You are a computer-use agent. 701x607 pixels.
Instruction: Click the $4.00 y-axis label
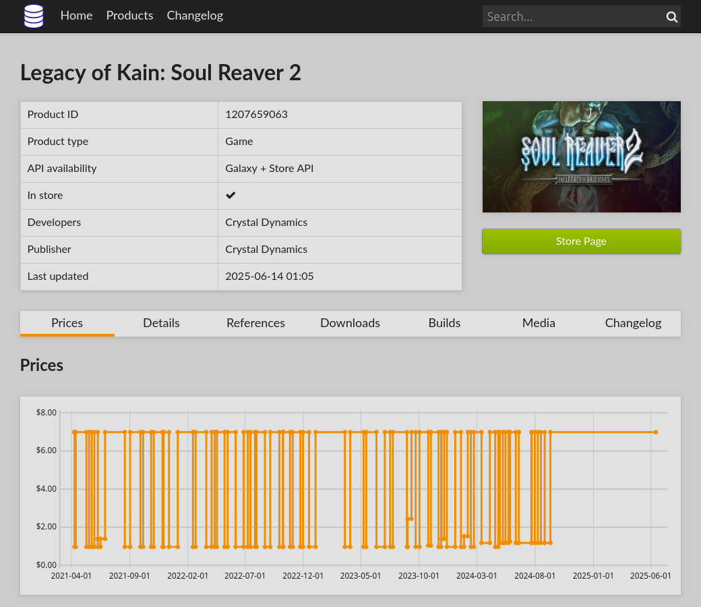[x=47, y=489]
